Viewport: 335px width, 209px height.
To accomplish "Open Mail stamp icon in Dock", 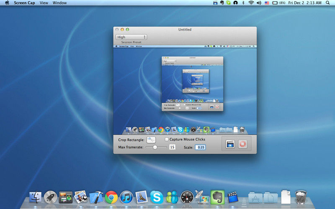I will coord(142,197).
